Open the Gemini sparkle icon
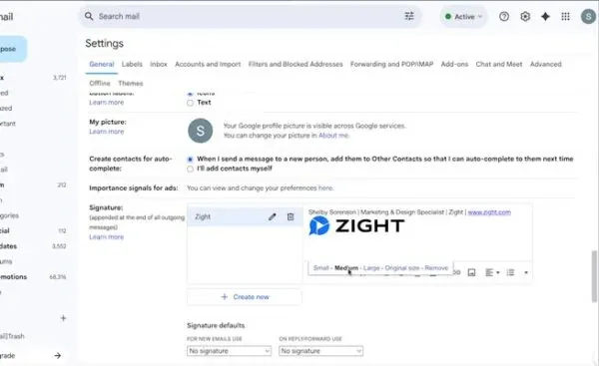599x366 pixels. [545, 16]
